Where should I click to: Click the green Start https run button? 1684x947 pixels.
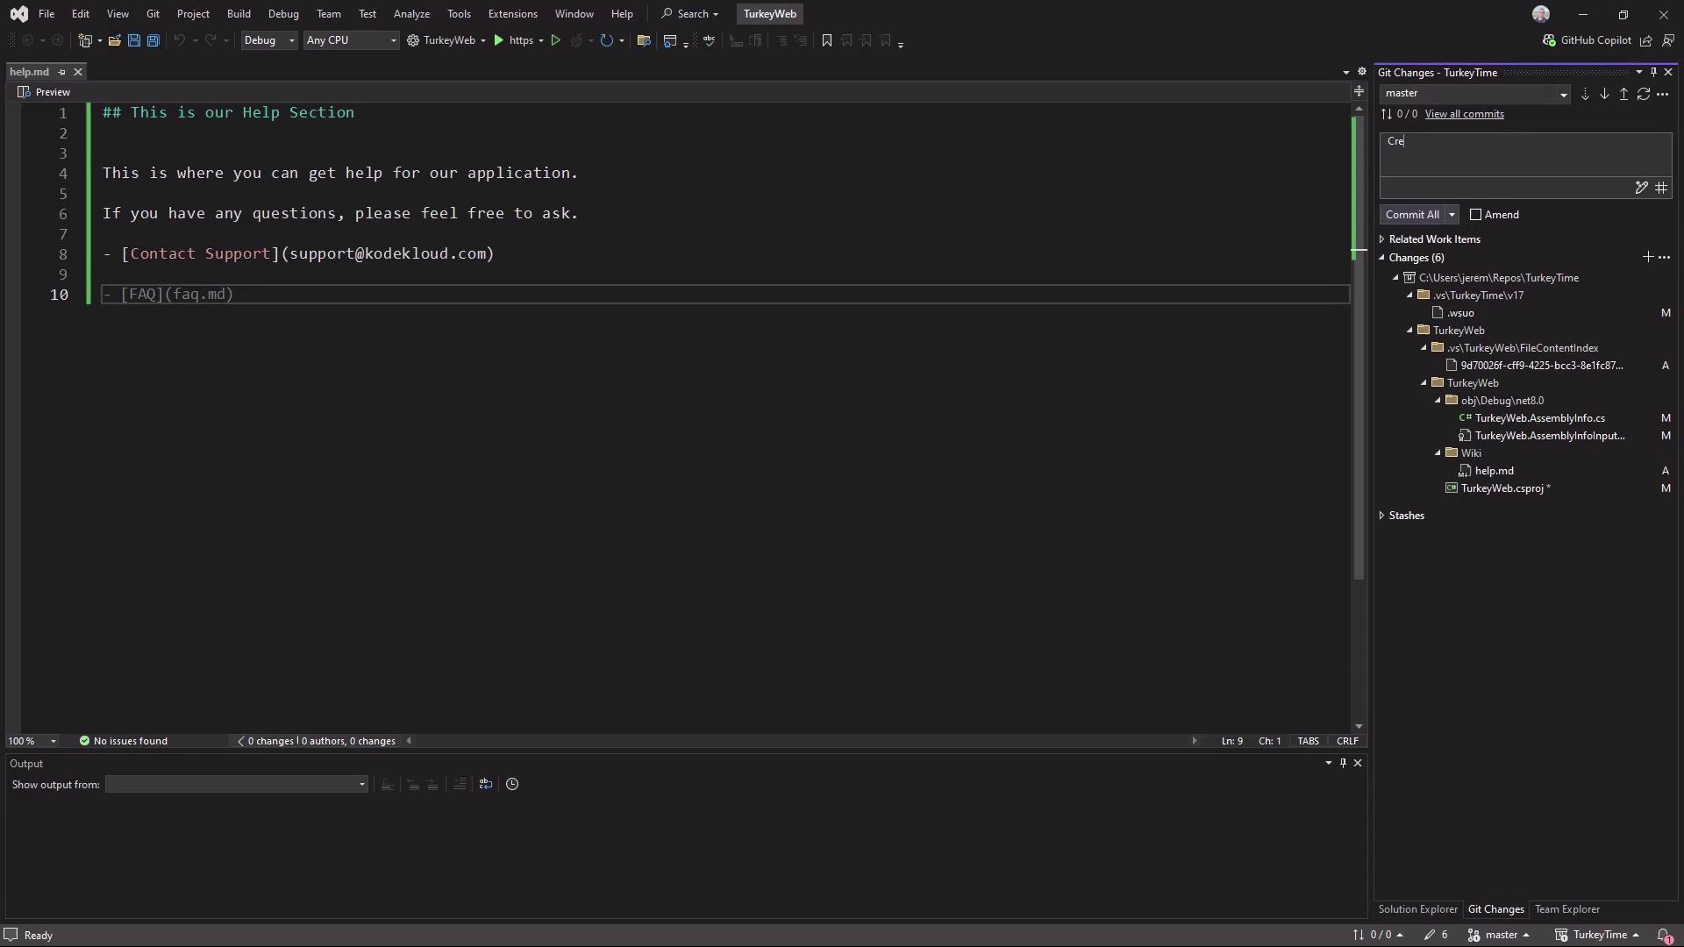pos(499,40)
